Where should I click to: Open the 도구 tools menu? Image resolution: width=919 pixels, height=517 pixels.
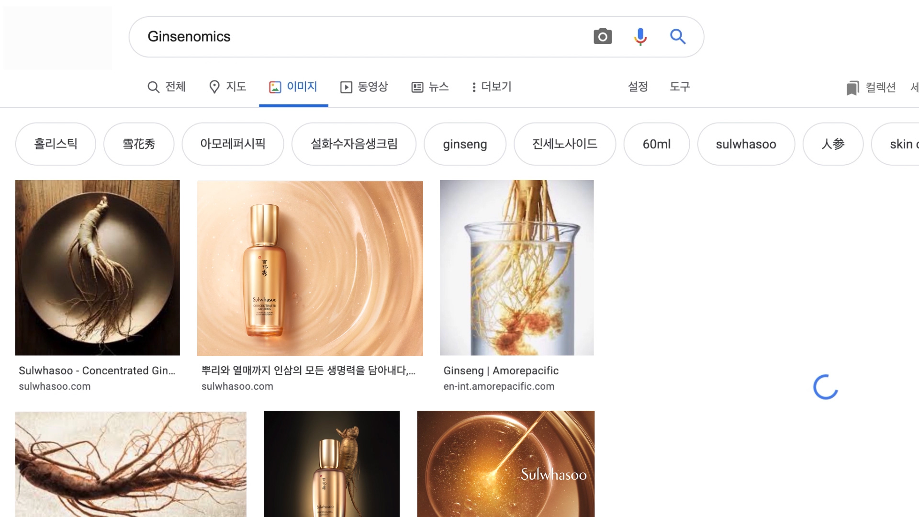[x=679, y=87]
